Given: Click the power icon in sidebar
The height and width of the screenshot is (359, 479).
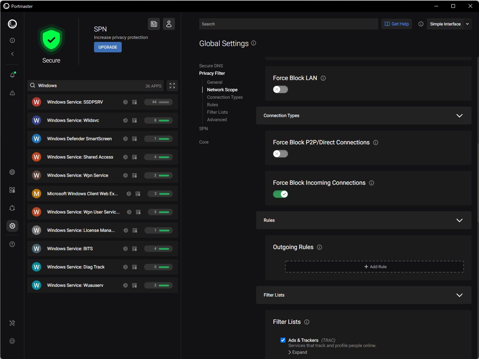Looking at the screenshot, I should coord(12,341).
